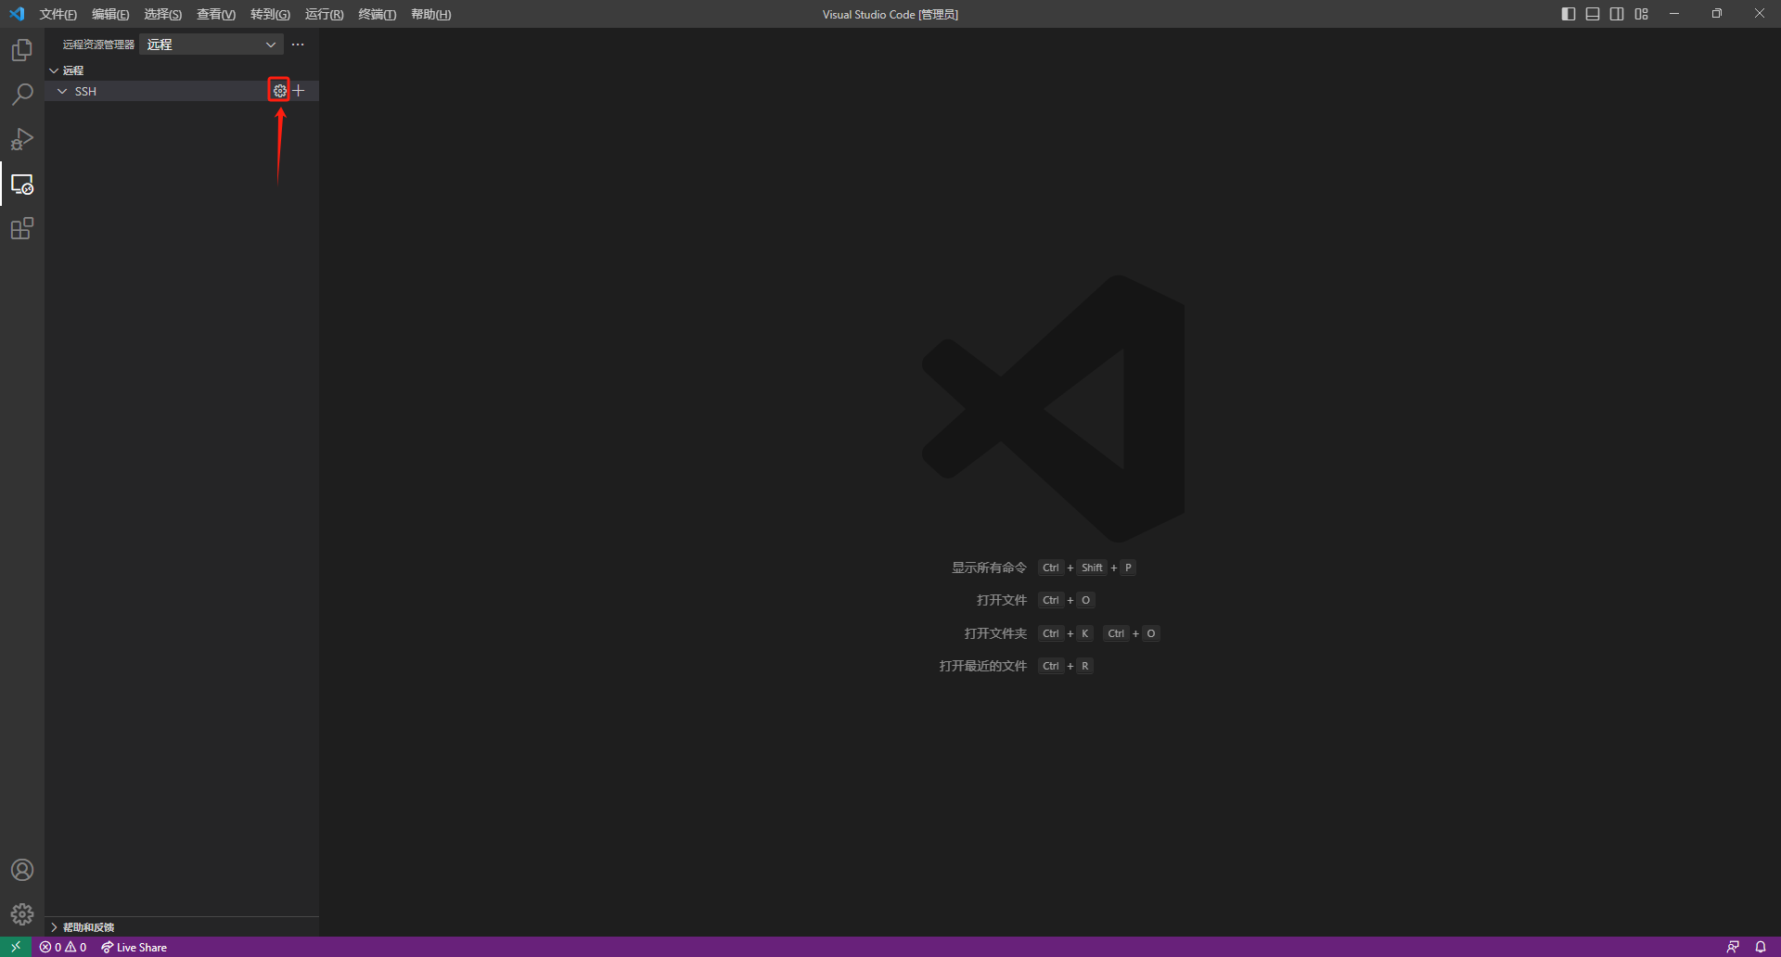The width and height of the screenshot is (1781, 957).
Task: Click 打开文件夹 shortcut hint
Action: point(995,633)
